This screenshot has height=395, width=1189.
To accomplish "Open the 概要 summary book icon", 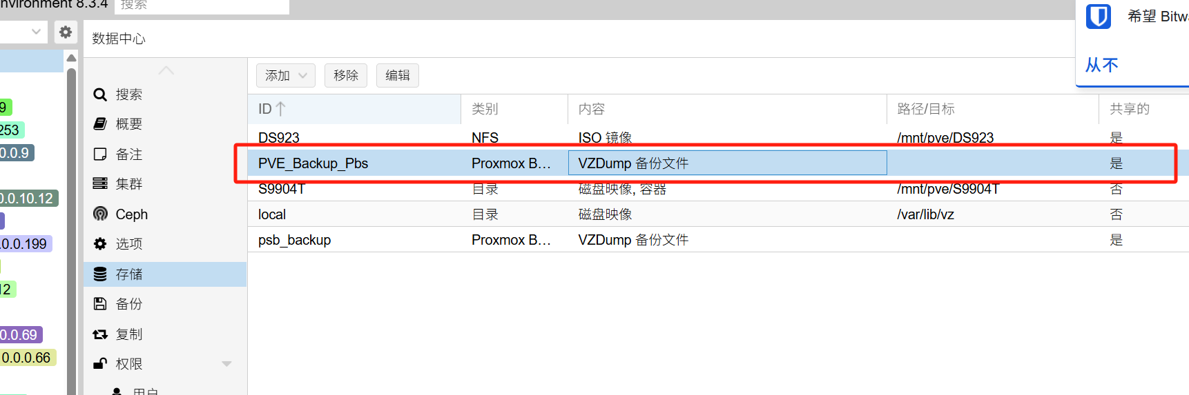I will [100, 124].
